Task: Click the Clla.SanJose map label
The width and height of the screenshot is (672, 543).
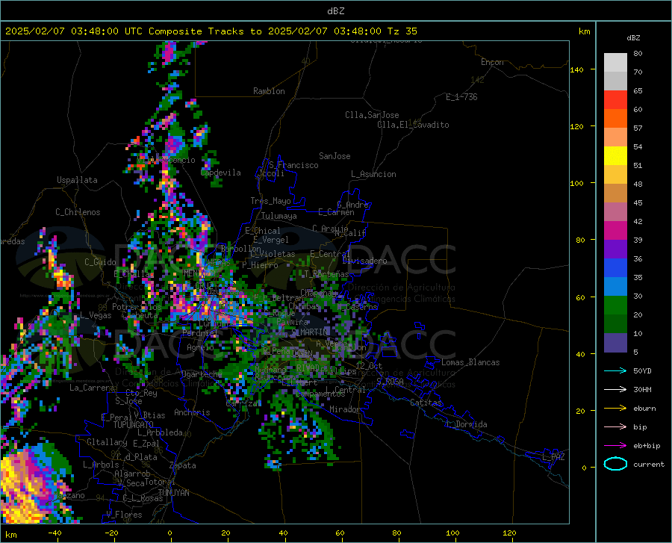Action: [372, 115]
